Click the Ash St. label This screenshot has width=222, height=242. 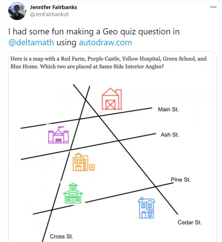[170, 135]
